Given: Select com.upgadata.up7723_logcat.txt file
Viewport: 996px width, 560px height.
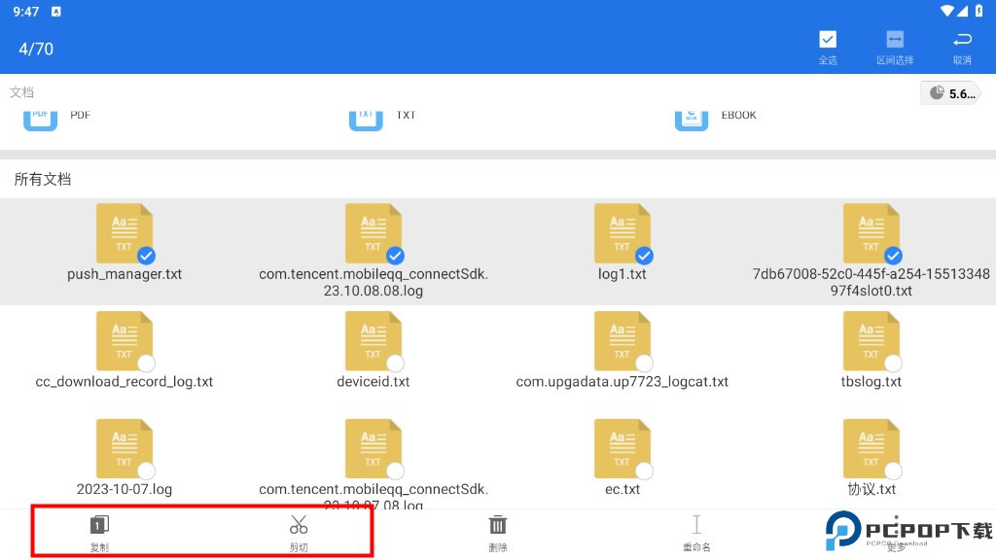Looking at the screenshot, I should (x=622, y=342).
